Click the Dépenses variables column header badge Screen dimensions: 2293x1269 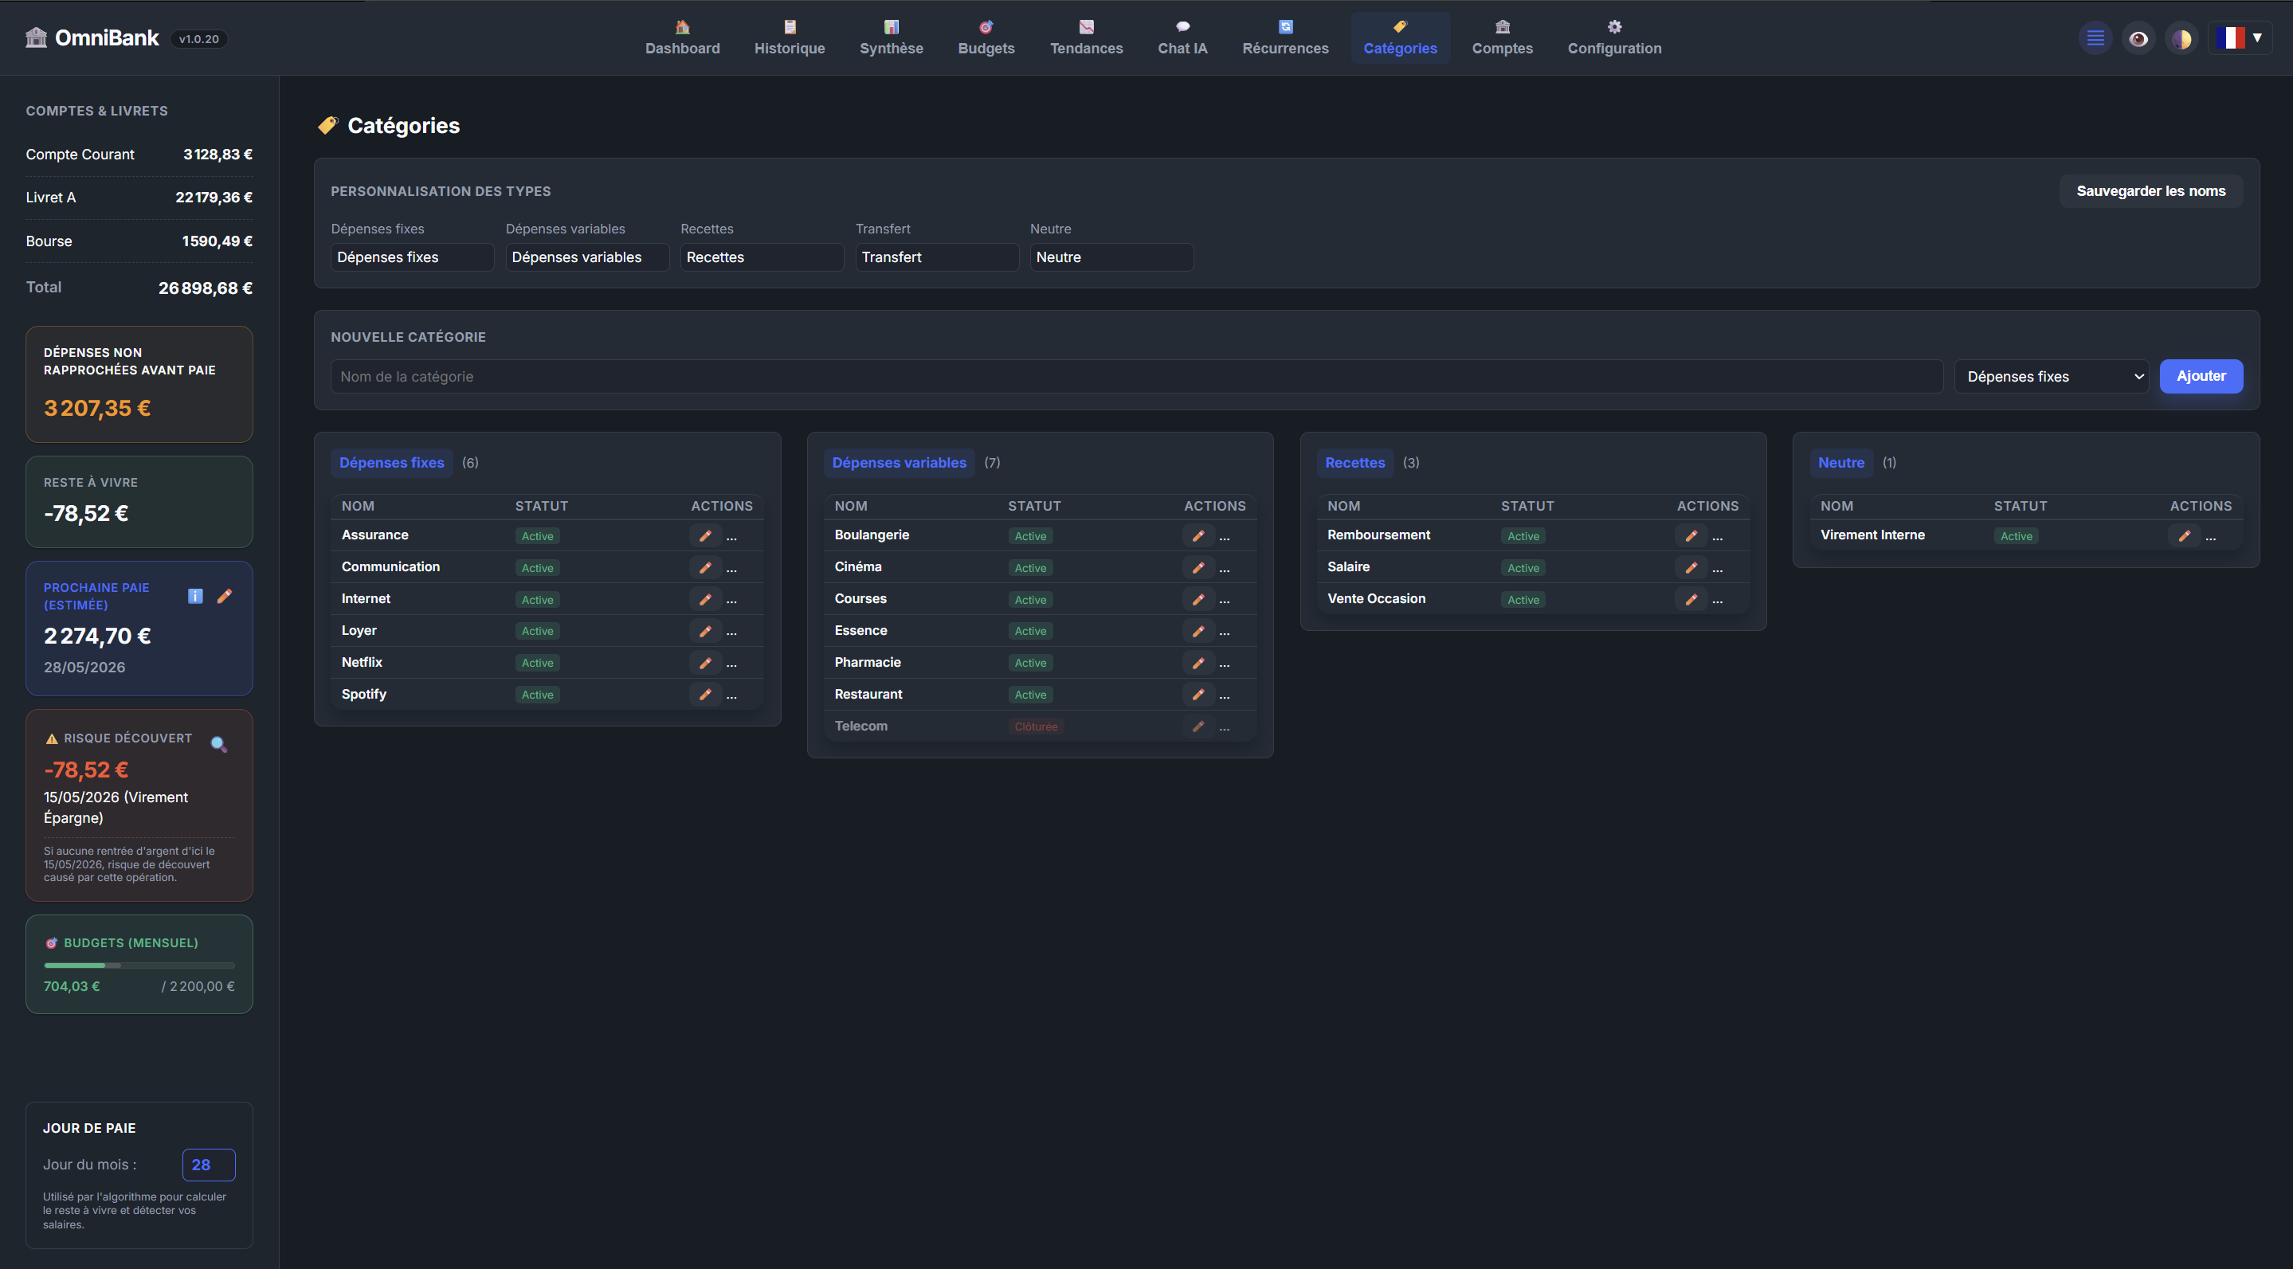[899, 463]
